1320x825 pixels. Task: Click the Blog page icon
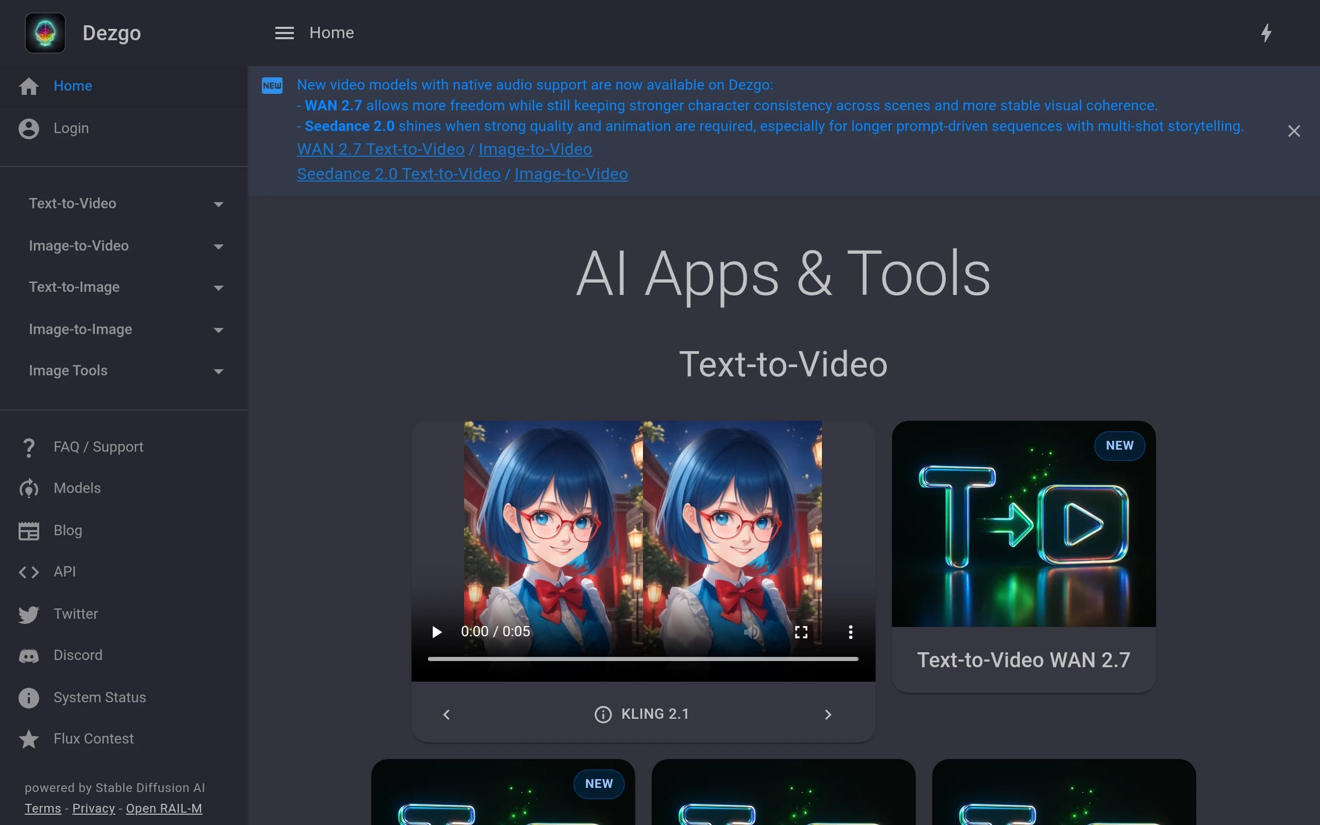pos(29,531)
